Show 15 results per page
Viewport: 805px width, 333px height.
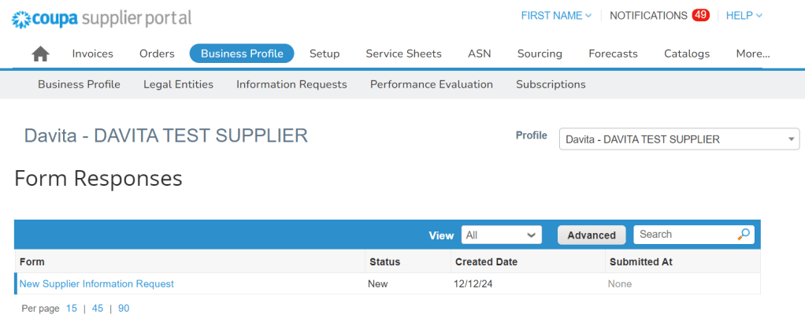tap(72, 309)
